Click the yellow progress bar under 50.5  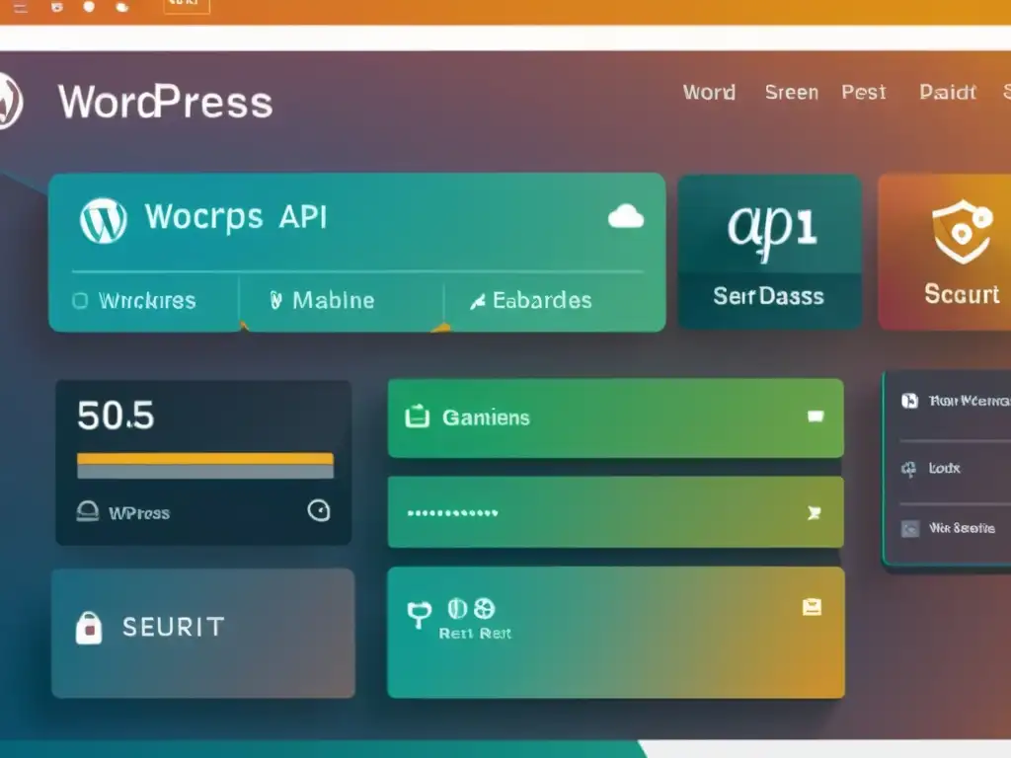point(205,458)
